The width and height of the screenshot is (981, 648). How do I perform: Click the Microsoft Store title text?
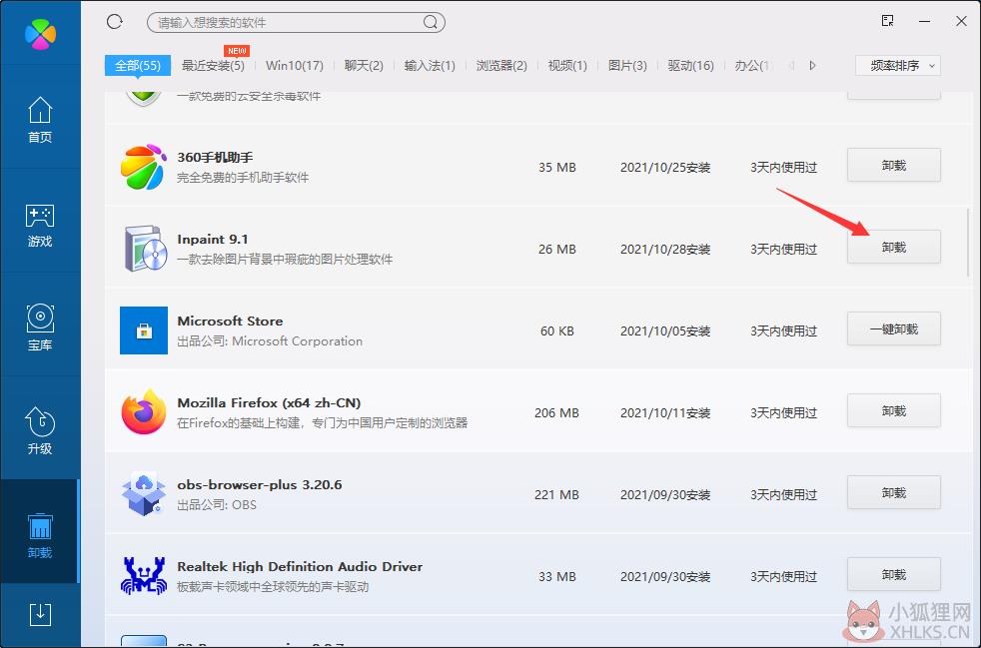[x=230, y=321]
